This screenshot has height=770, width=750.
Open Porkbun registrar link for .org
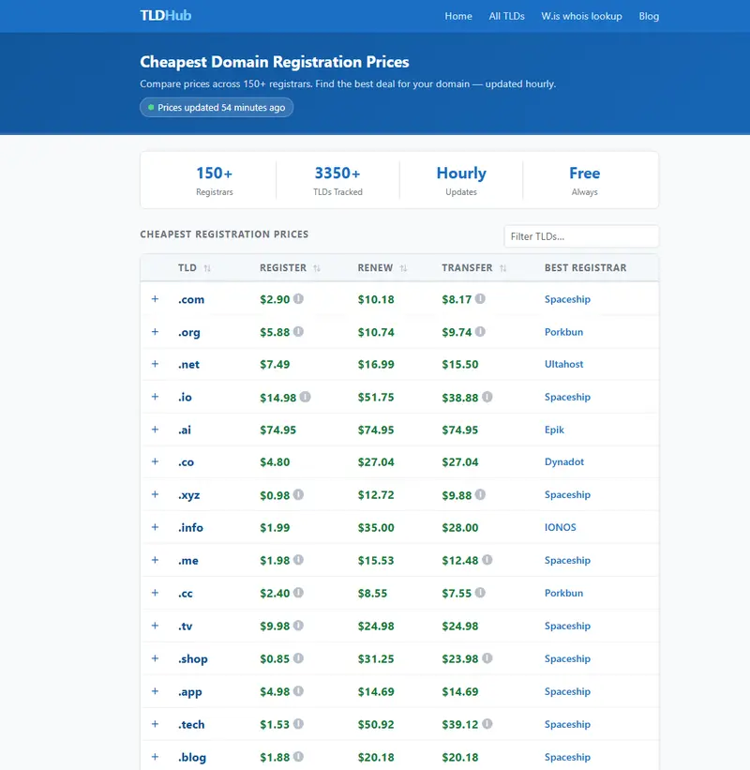point(563,332)
